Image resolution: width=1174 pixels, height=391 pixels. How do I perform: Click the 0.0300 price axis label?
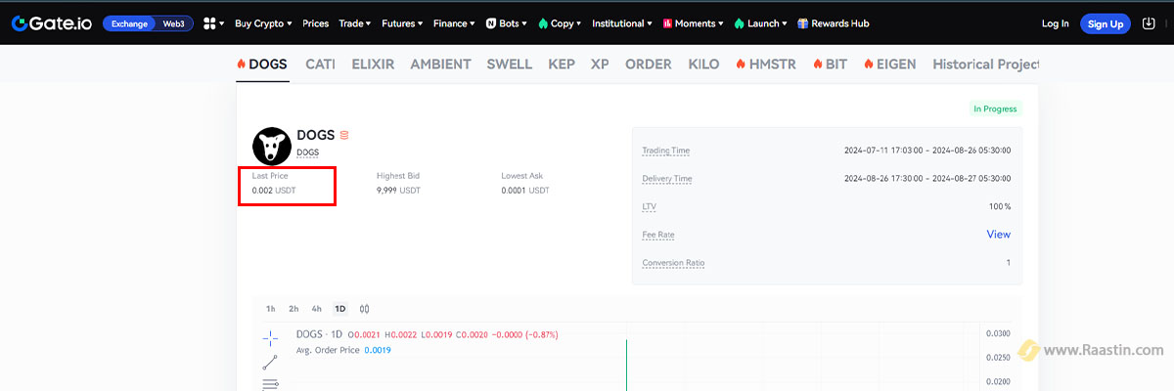click(x=998, y=334)
